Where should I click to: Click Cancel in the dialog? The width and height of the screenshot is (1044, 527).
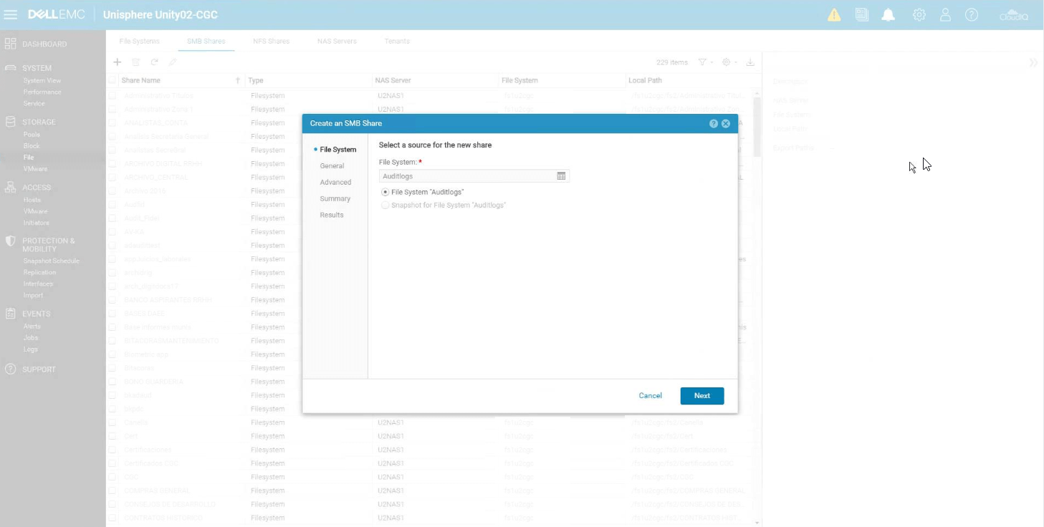[x=651, y=396]
